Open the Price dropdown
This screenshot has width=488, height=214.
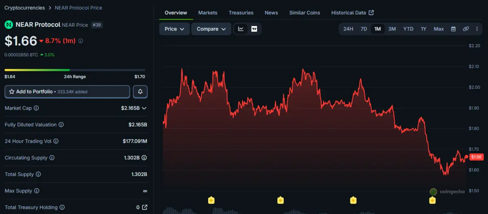(174, 29)
